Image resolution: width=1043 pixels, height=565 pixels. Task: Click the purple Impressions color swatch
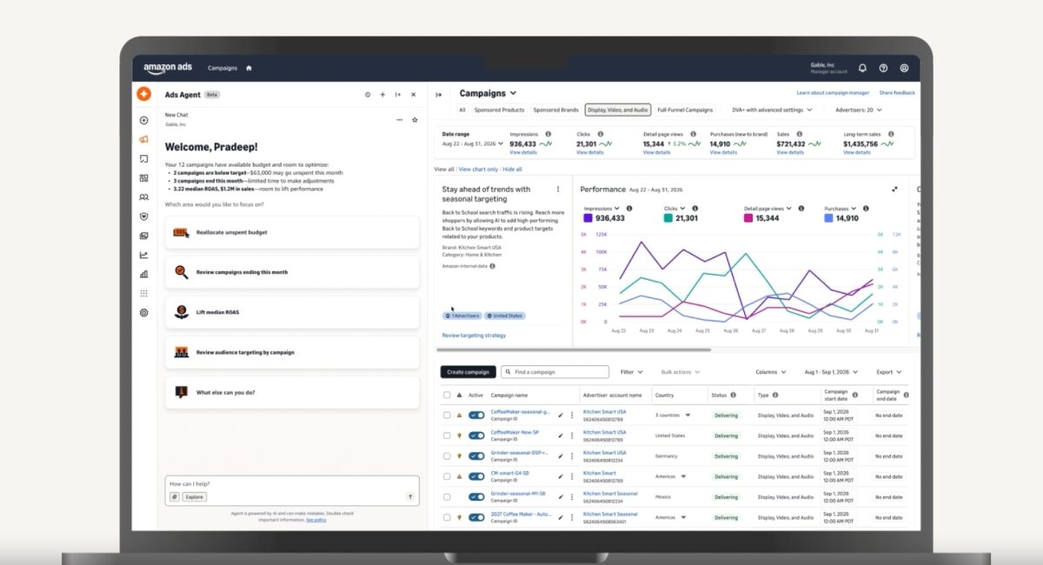[x=588, y=218]
